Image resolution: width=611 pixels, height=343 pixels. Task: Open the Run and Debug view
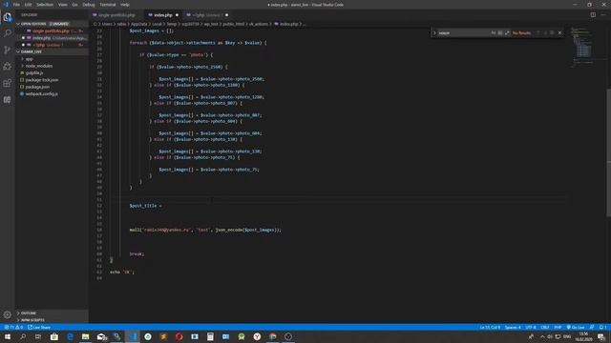(8, 67)
